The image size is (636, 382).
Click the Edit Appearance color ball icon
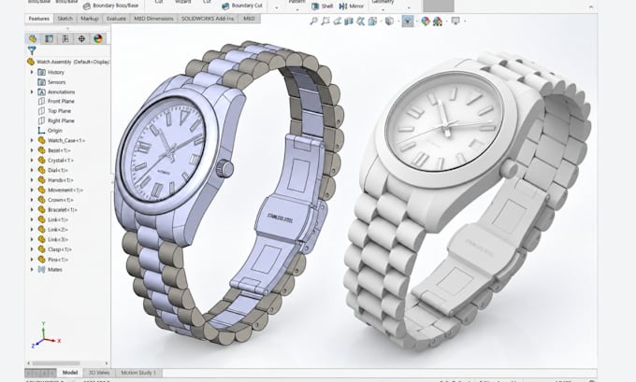[x=425, y=21]
